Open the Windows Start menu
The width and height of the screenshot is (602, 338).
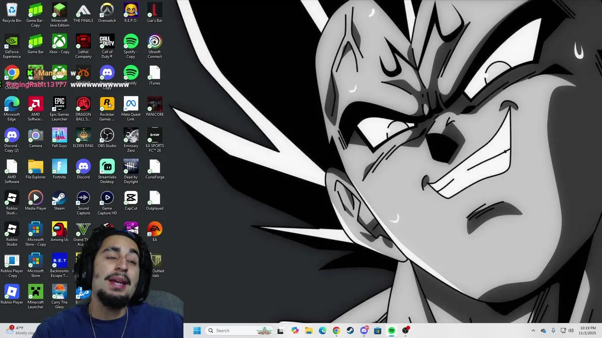197,330
